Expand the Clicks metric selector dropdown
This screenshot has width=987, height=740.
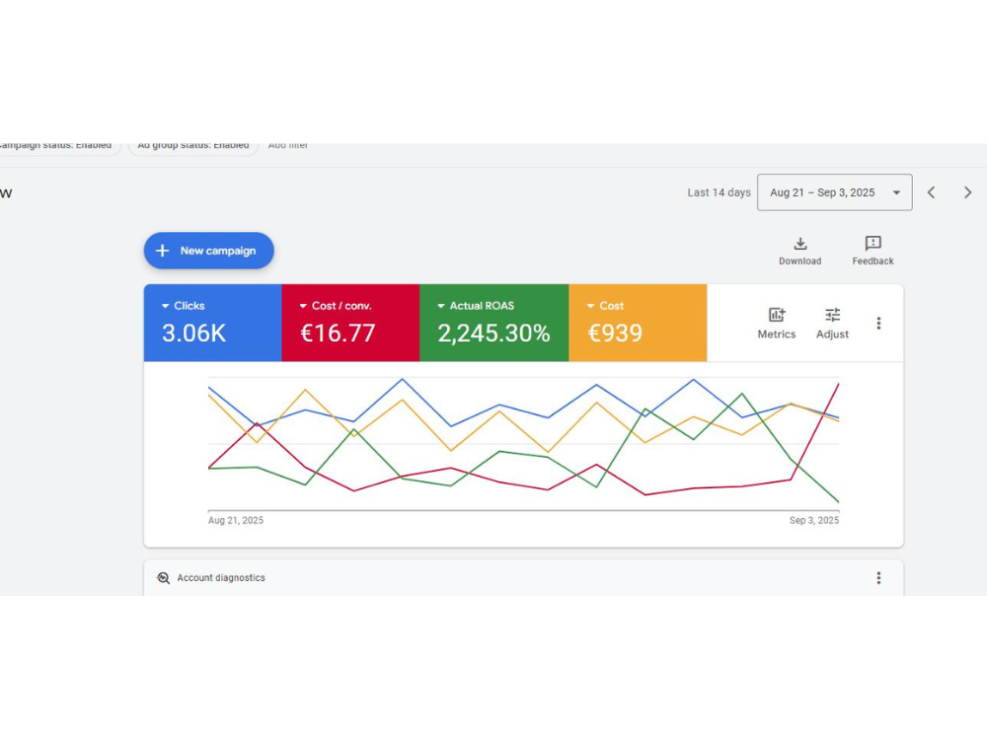point(167,306)
